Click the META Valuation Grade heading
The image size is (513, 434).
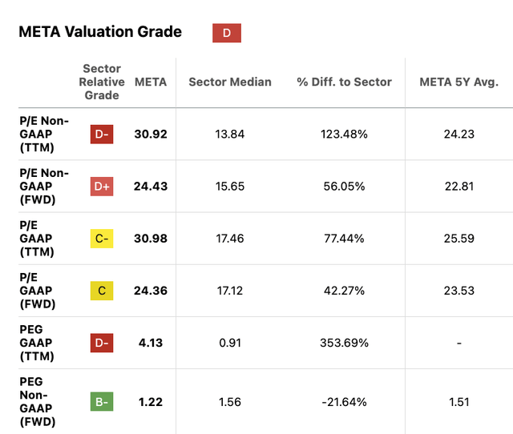99,32
